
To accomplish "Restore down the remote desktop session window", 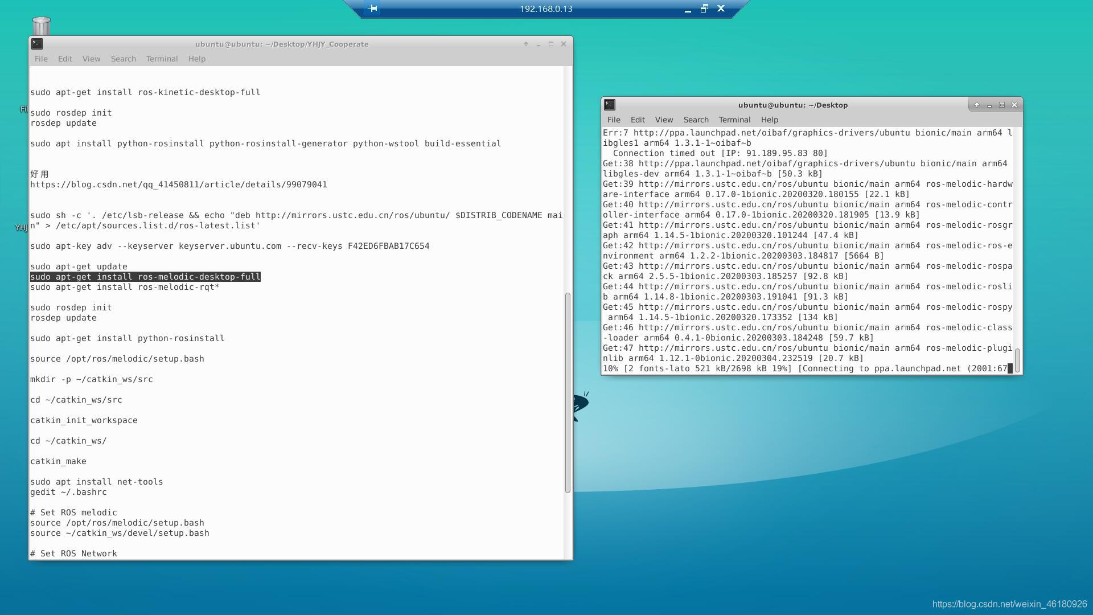I will (704, 9).
